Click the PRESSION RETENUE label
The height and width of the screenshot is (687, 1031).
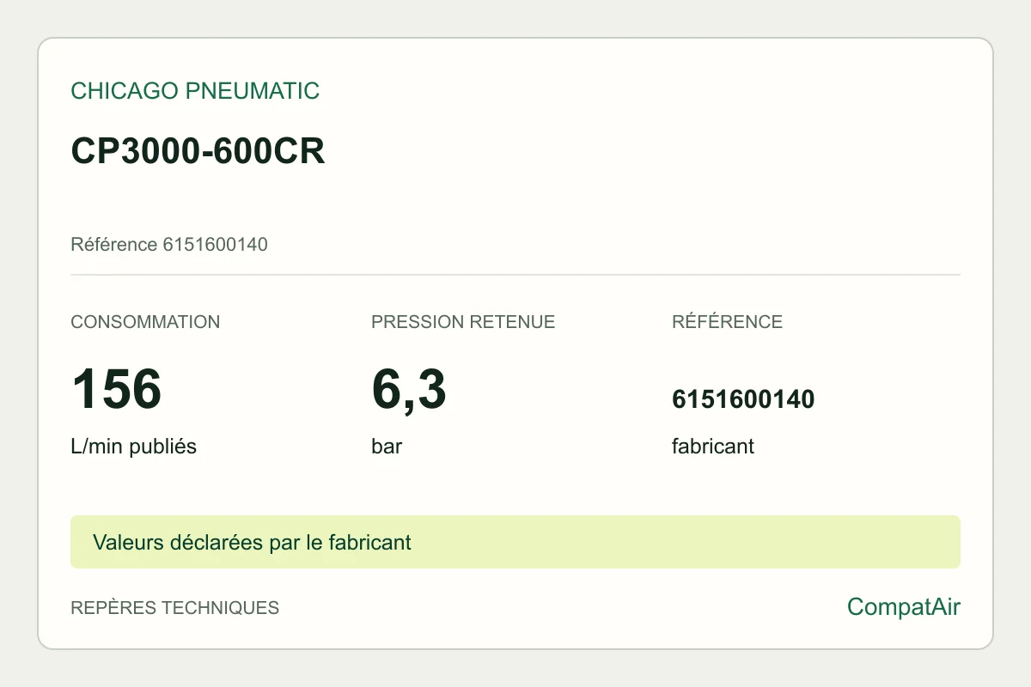[x=463, y=322]
